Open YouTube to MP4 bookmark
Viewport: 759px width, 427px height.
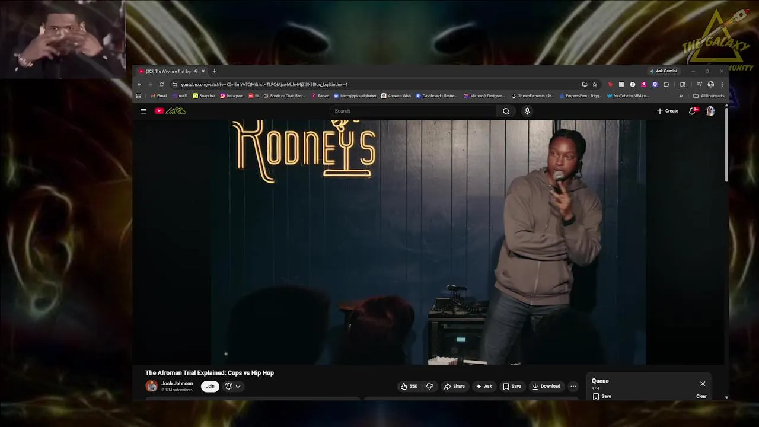pos(628,95)
